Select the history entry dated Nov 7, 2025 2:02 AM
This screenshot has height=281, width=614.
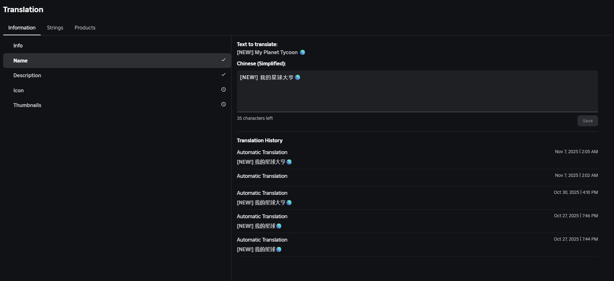point(417,178)
